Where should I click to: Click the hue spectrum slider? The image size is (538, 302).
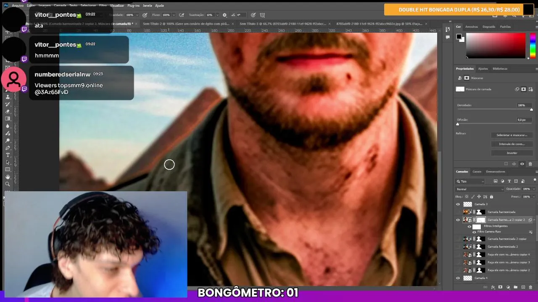(533, 45)
